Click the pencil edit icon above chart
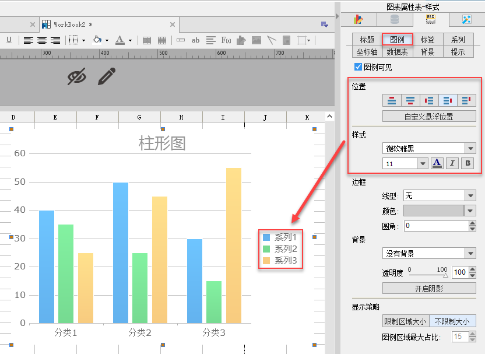485x354 pixels. point(107,76)
